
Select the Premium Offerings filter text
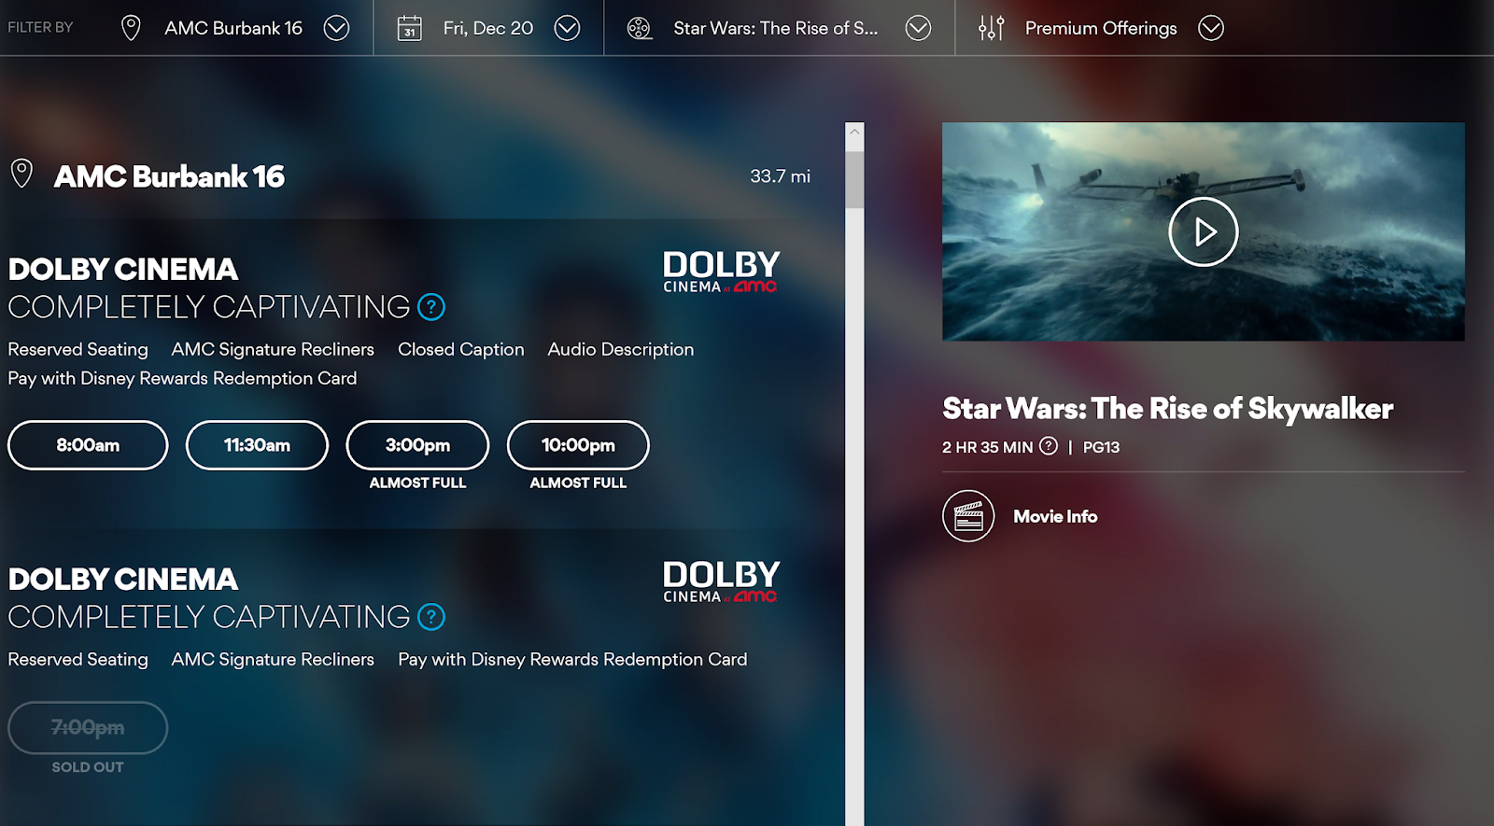[1101, 28]
